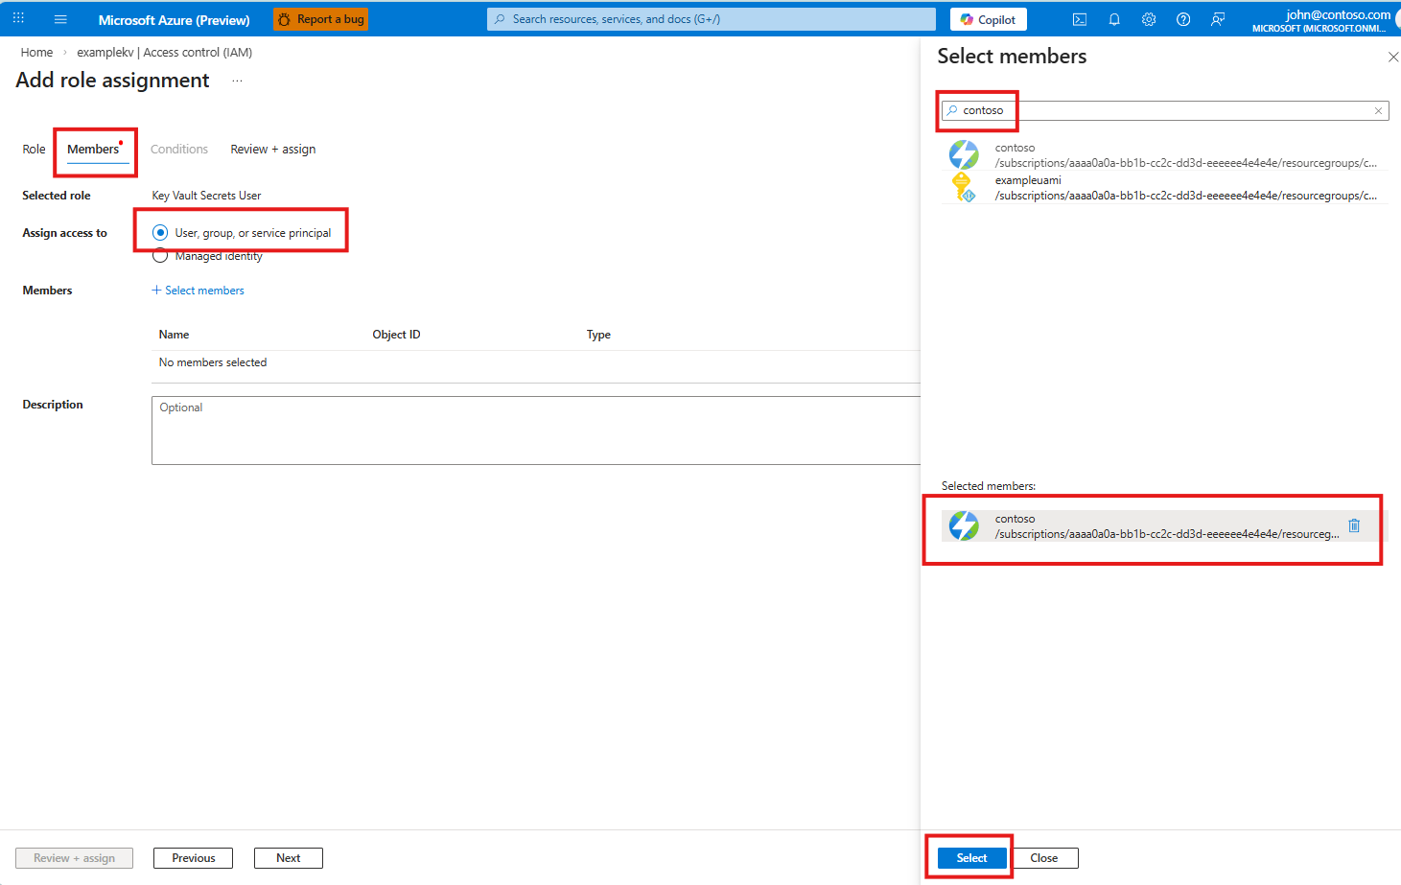Click the Object ID column header

pos(396,335)
